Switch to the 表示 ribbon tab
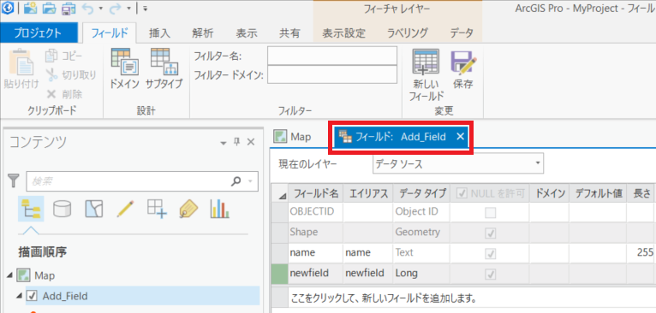The width and height of the screenshot is (656, 313). (247, 33)
